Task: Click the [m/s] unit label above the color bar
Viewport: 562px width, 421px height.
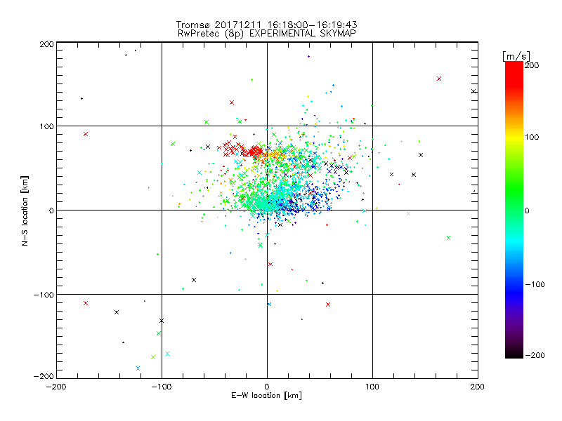Action: click(x=516, y=56)
